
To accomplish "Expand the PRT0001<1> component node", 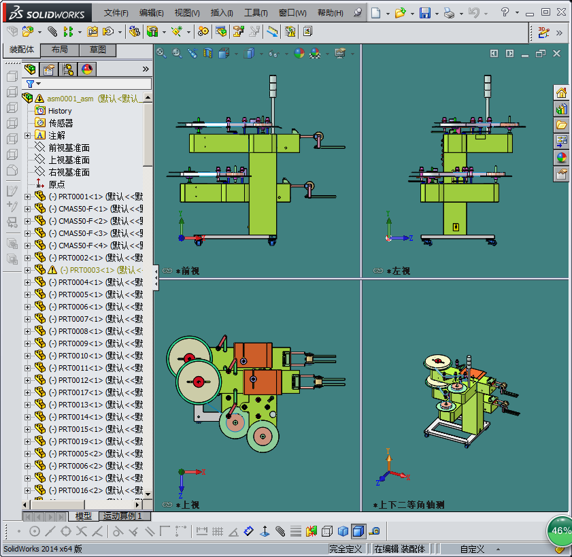I will coord(27,197).
